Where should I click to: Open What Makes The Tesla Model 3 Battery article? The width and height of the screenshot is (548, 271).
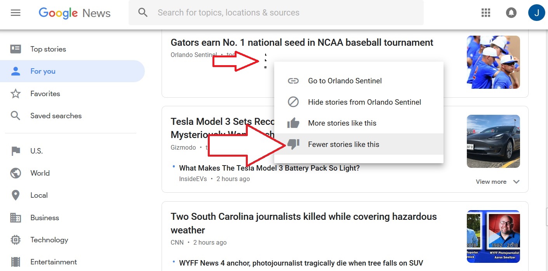(x=269, y=168)
